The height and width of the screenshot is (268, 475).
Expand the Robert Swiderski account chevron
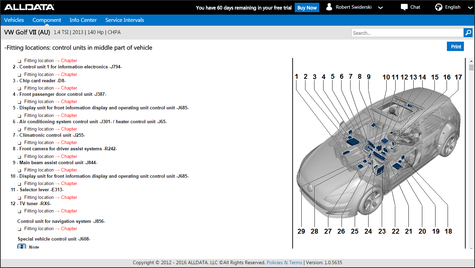click(x=380, y=8)
